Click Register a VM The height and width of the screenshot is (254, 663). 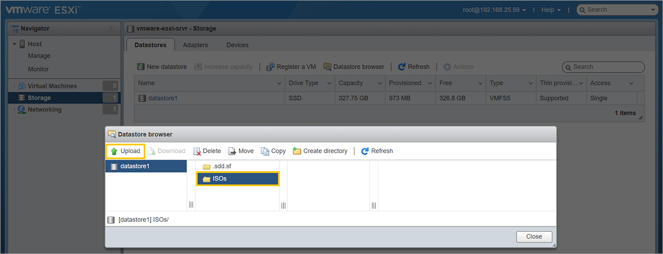pos(291,67)
